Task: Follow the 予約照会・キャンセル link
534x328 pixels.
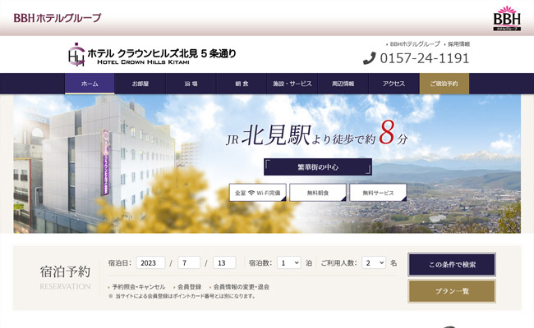Action: [138, 287]
